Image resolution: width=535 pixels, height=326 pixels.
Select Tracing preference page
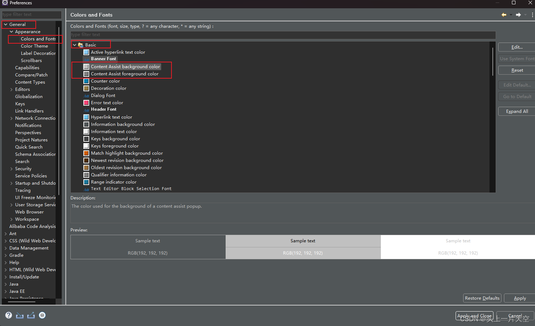(23, 190)
